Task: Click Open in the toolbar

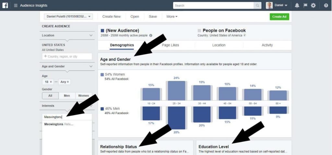Action: click(x=135, y=17)
